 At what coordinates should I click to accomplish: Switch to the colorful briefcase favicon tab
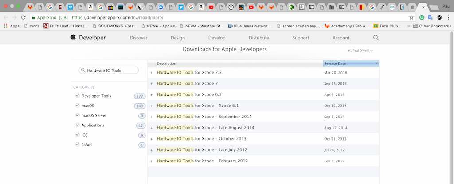point(110,7)
